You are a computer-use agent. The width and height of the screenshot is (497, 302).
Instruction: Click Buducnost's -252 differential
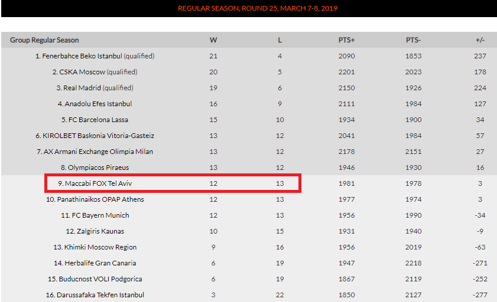[480, 279]
